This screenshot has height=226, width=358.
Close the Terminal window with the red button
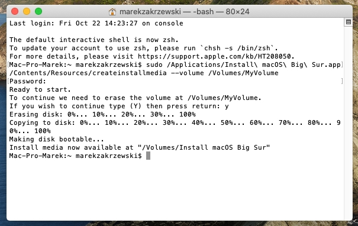[15, 11]
